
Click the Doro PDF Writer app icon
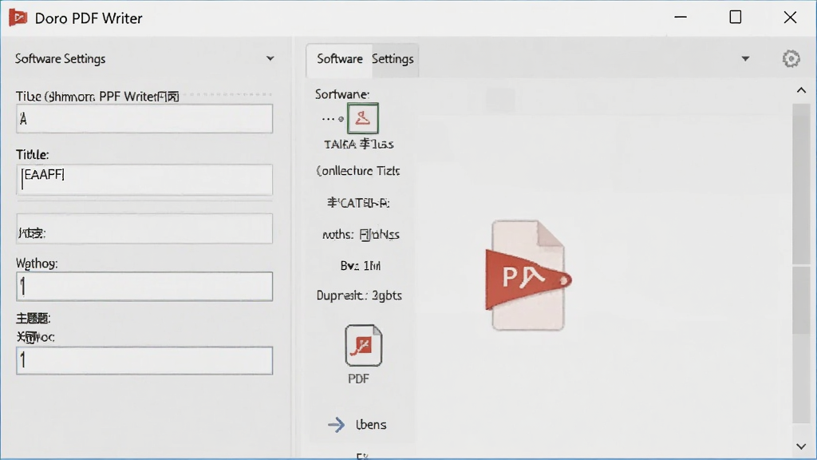click(18, 18)
